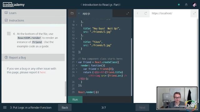Click the Report a Bug question icon
The image size is (200, 112).
(6, 57)
